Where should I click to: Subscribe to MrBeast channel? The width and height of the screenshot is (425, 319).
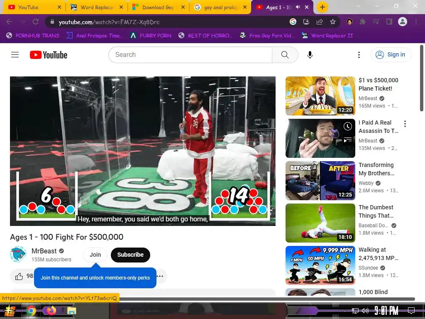pos(130,255)
